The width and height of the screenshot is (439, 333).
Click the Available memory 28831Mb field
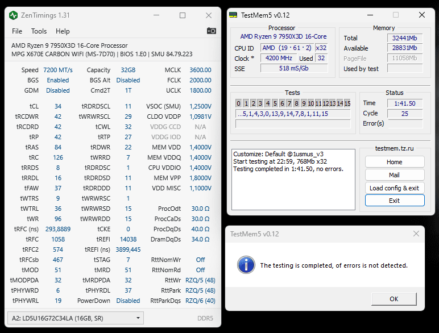(x=405, y=48)
